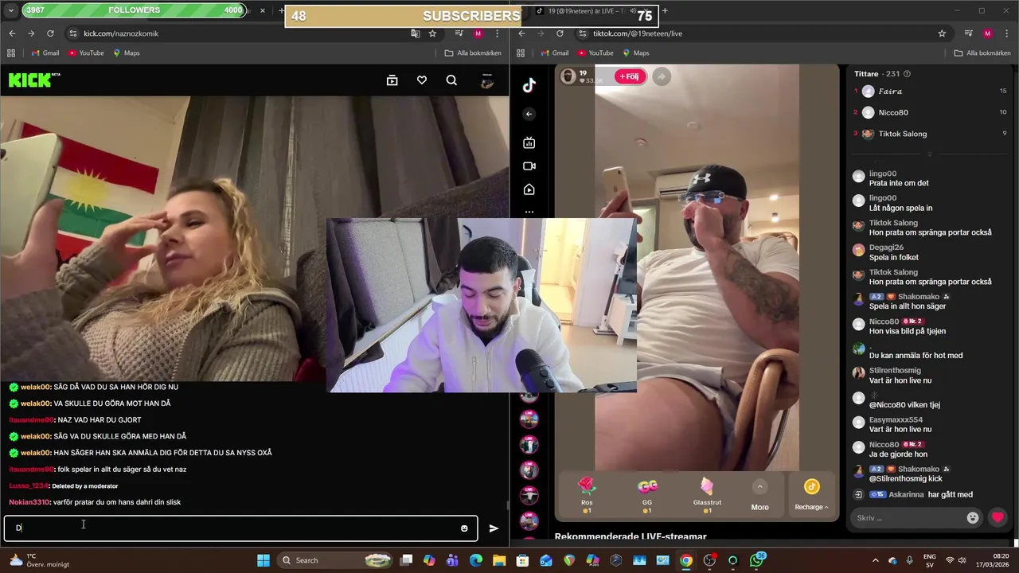Open Recharge coins menu
Screen dimensions: 1019x573
click(x=811, y=494)
